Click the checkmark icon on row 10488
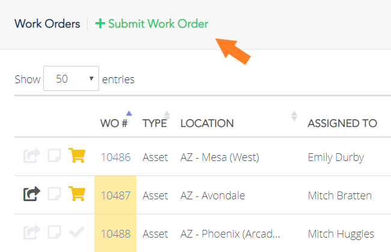This screenshot has width=391, height=252. [77, 232]
